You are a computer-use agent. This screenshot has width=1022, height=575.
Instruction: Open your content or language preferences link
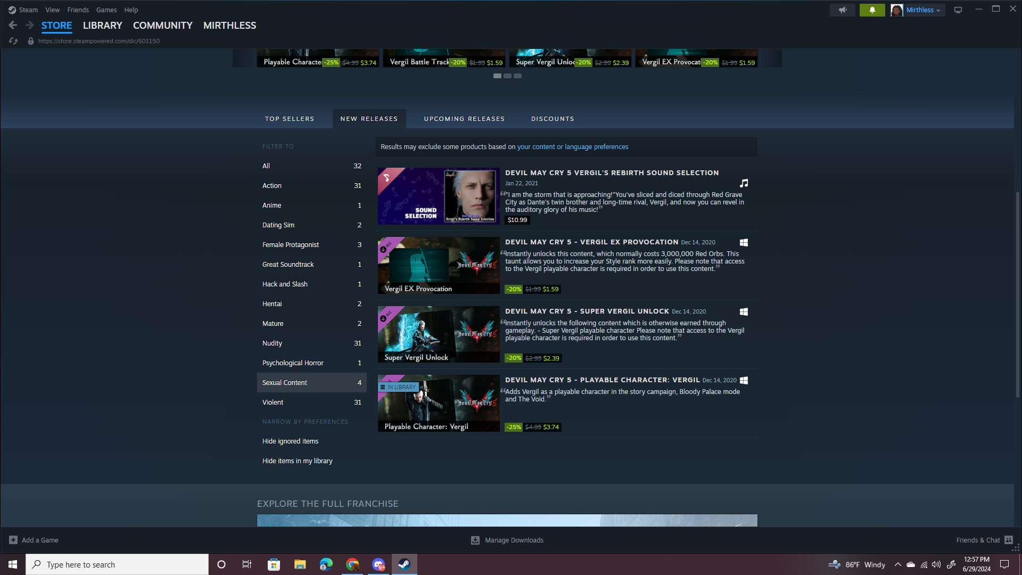click(x=573, y=146)
